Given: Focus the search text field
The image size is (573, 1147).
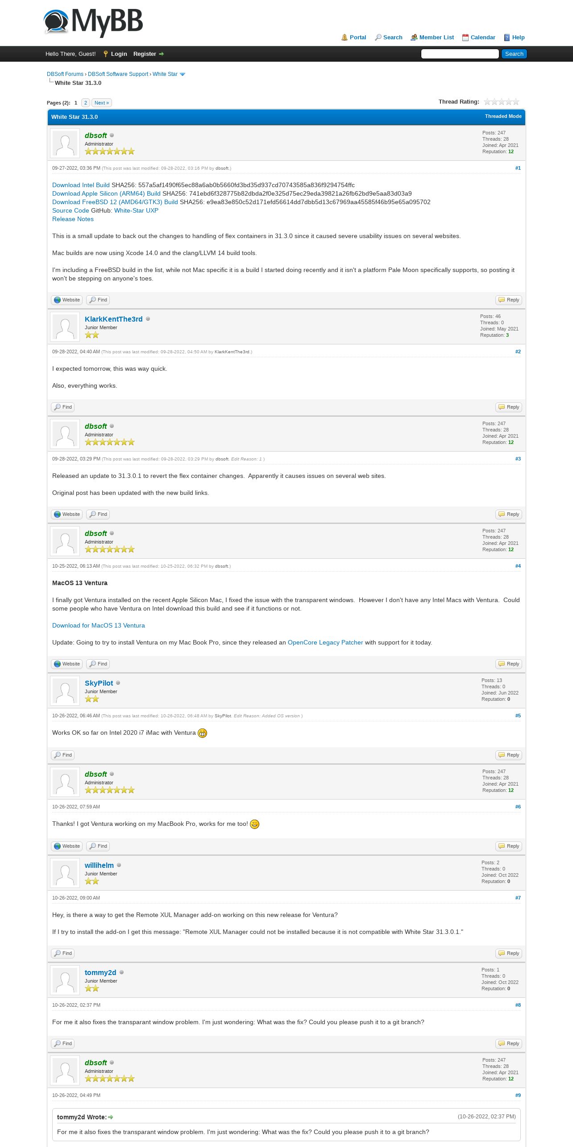Looking at the screenshot, I should click(460, 54).
